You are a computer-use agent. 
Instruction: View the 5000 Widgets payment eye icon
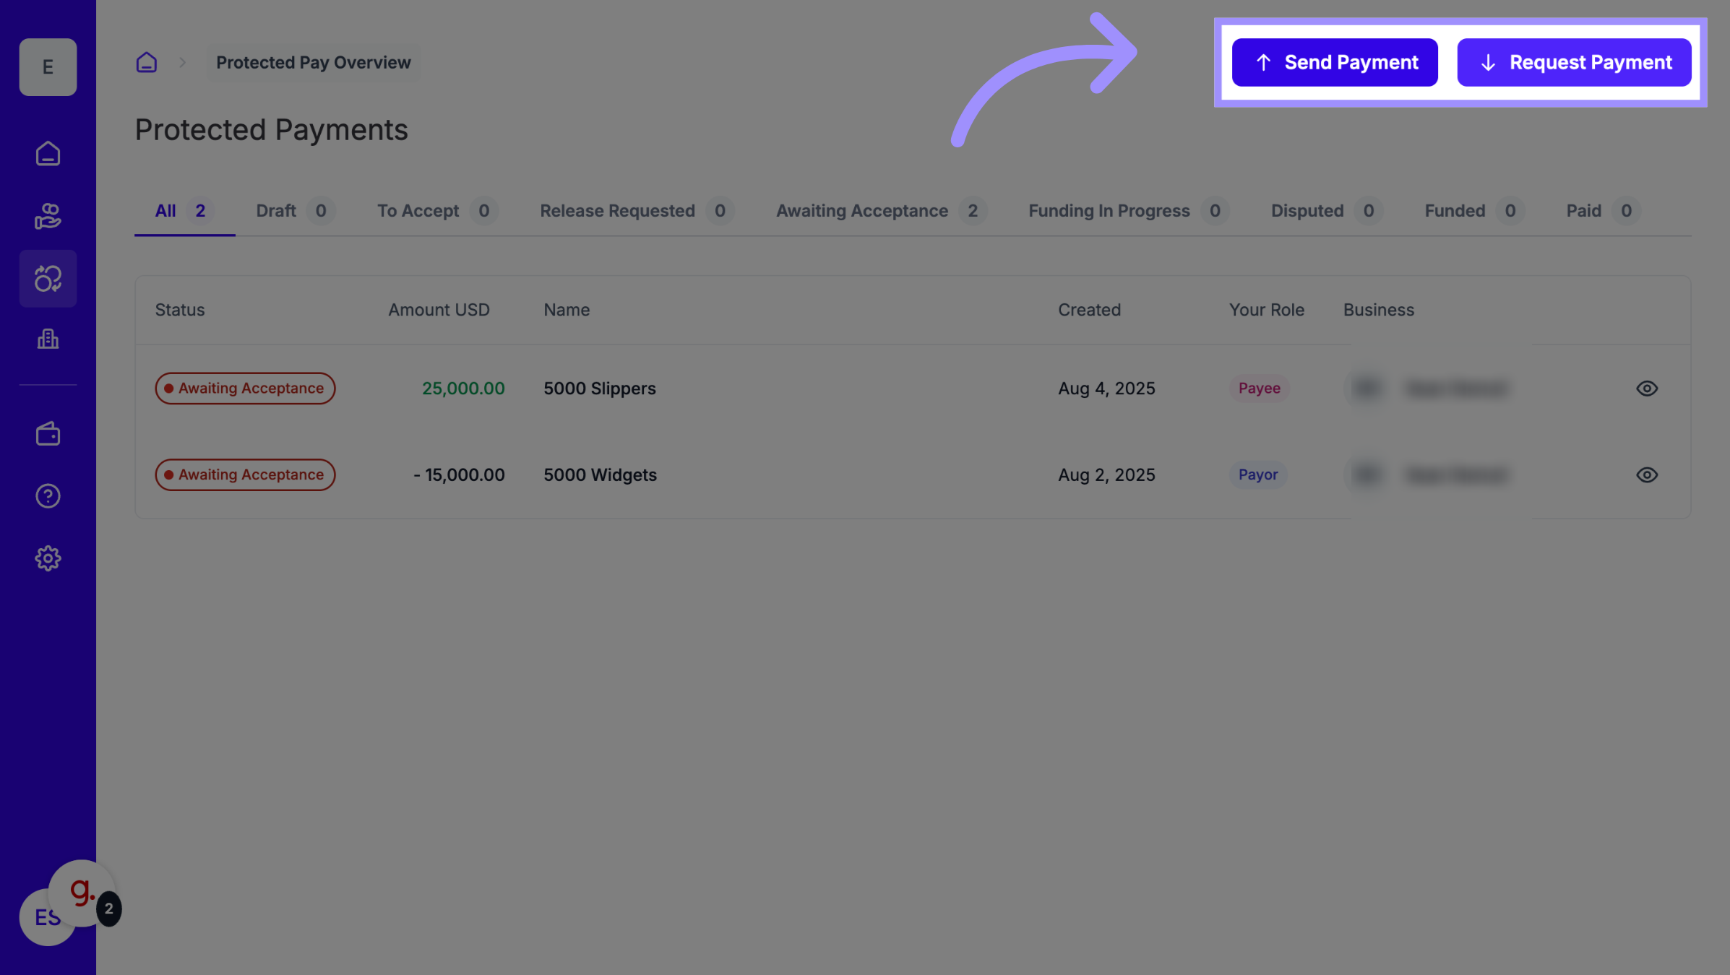tap(1646, 475)
